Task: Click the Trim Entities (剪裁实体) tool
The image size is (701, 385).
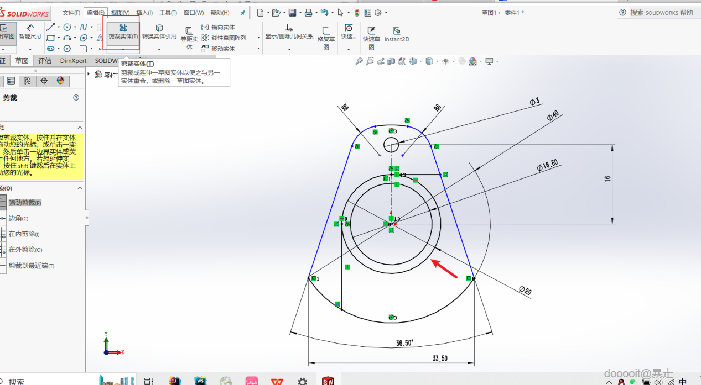Action: [x=123, y=31]
